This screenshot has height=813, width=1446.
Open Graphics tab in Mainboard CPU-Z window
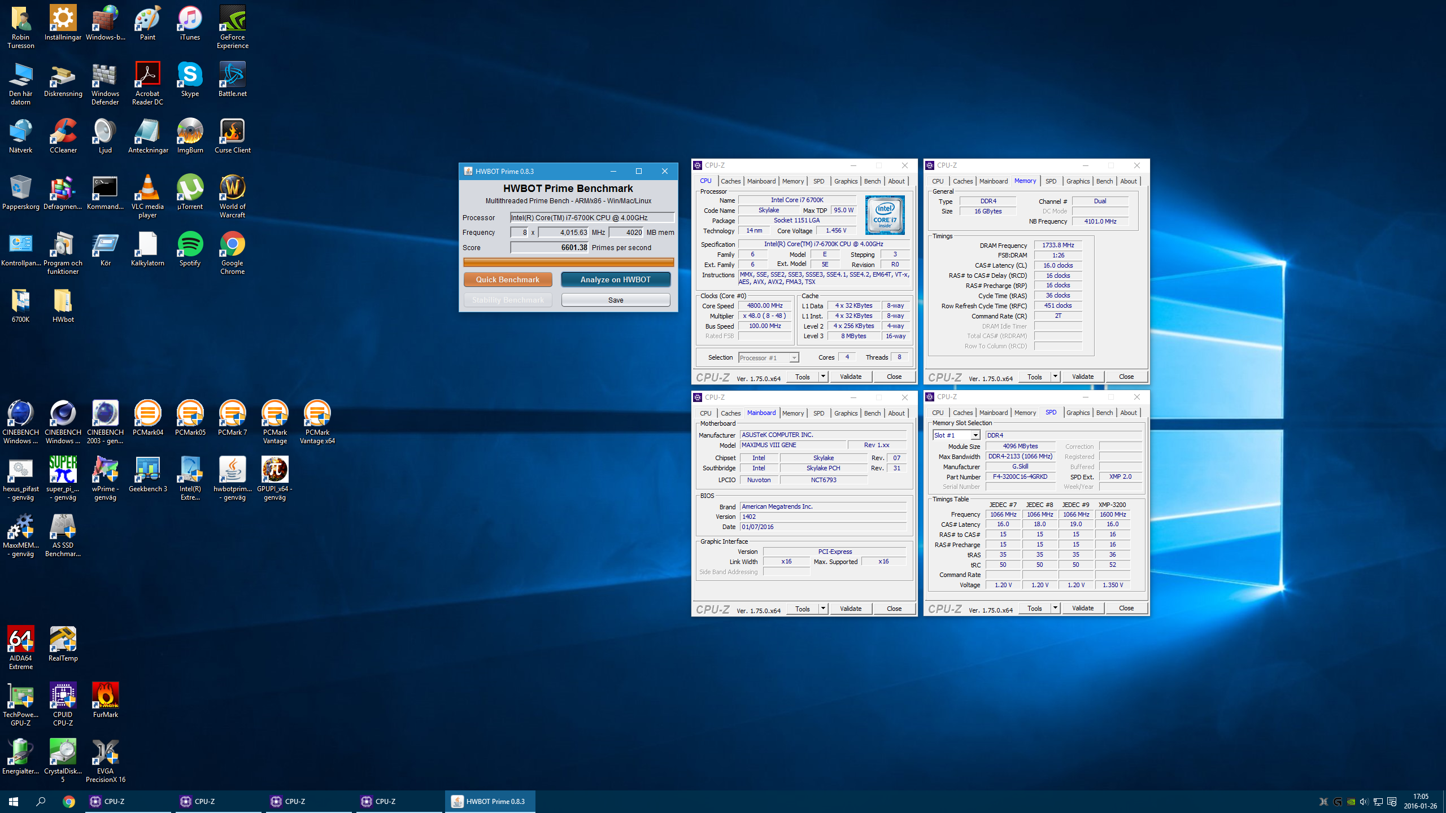[x=846, y=413]
